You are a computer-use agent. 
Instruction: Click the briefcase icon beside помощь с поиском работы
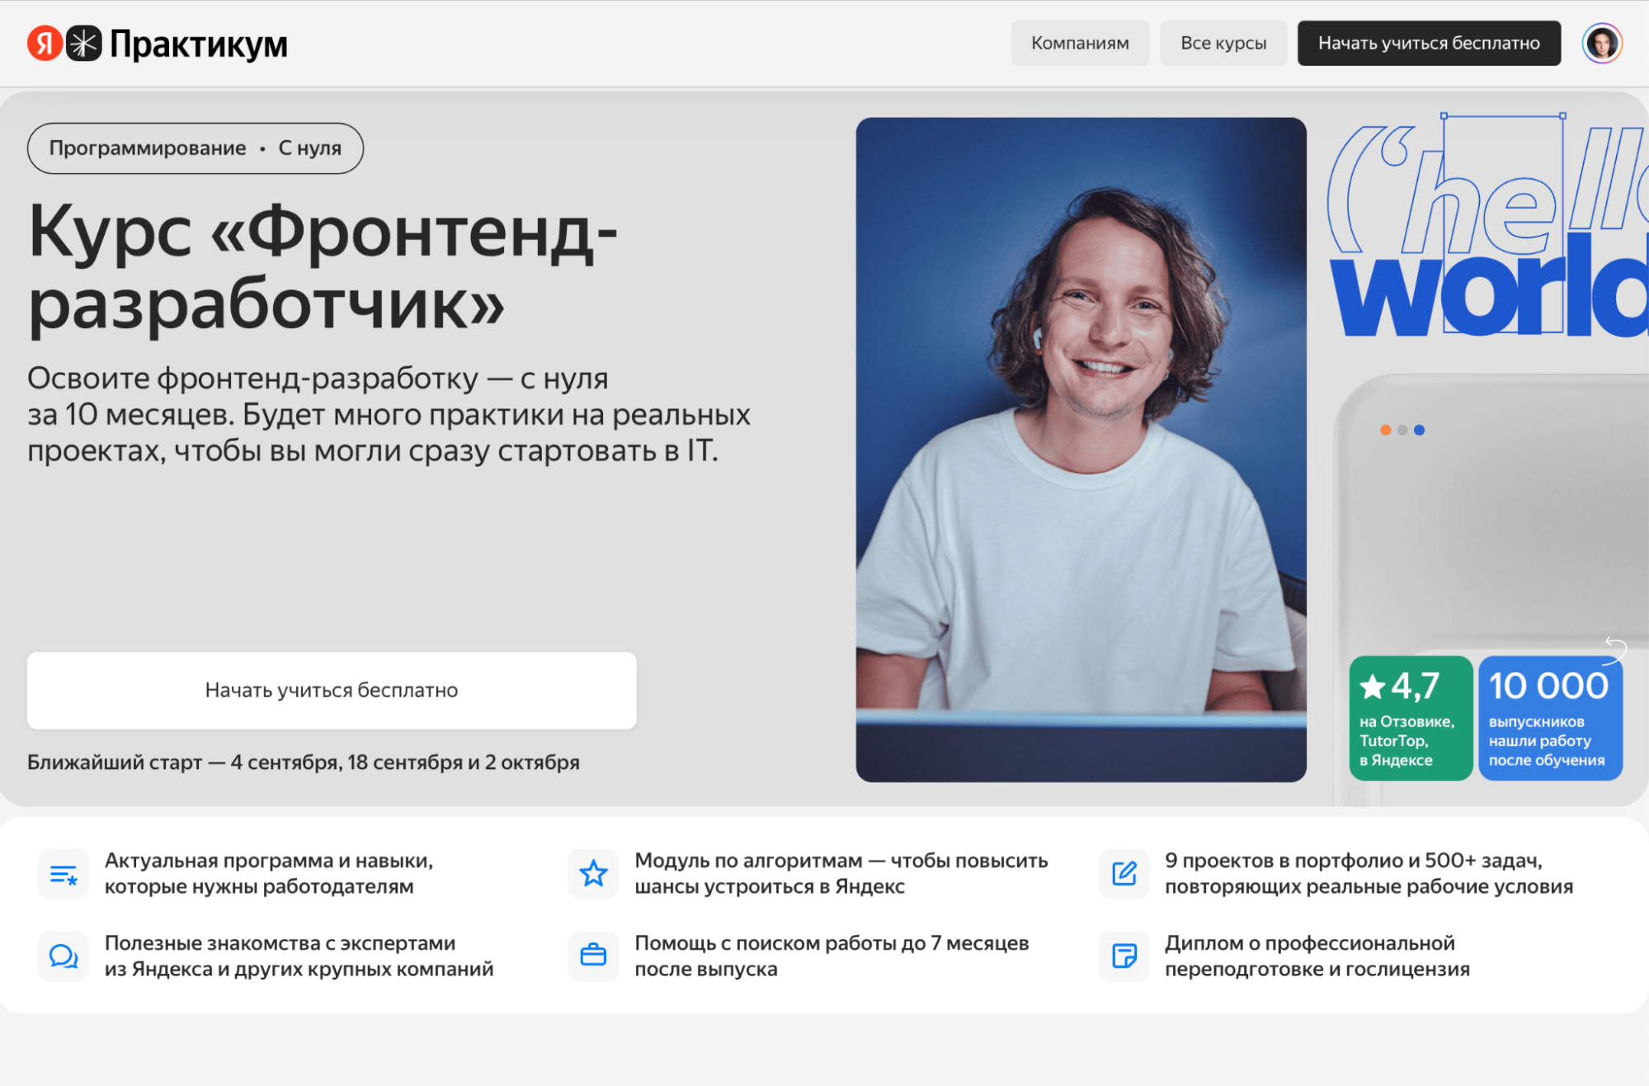click(593, 957)
